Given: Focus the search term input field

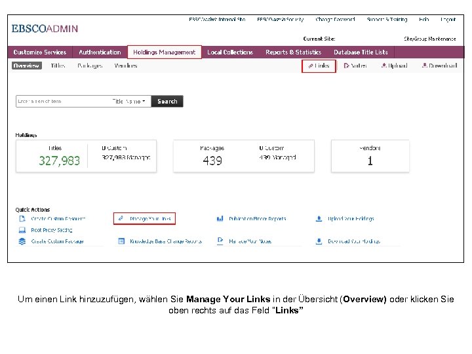Looking at the screenshot, I should tap(63, 102).
